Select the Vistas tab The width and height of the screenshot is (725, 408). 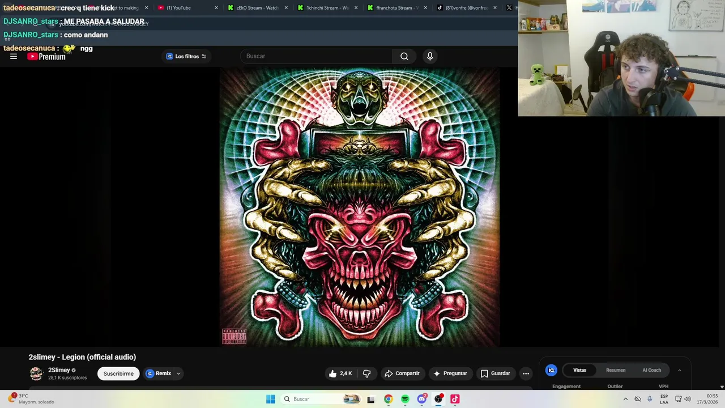click(x=579, y=370)
